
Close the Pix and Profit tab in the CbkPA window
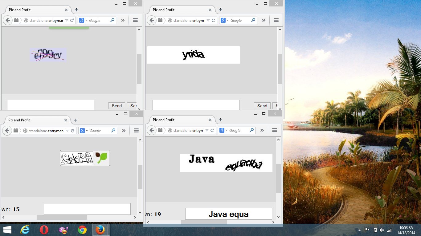tap(66, 120)
